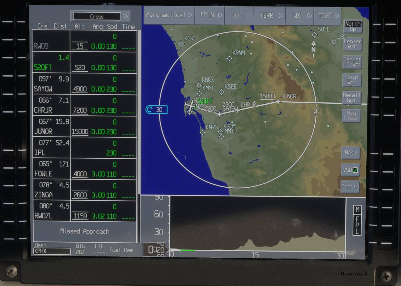Click the arrow beside the Cross field
The height and width of the screenshot is (286, 401).
[126, 16]
